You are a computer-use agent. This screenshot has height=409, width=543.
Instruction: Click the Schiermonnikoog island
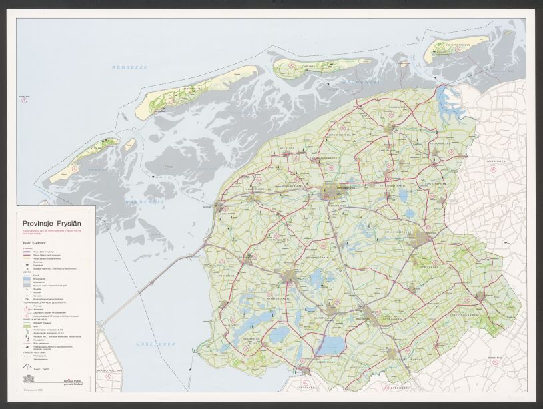(x=453, y=47)
